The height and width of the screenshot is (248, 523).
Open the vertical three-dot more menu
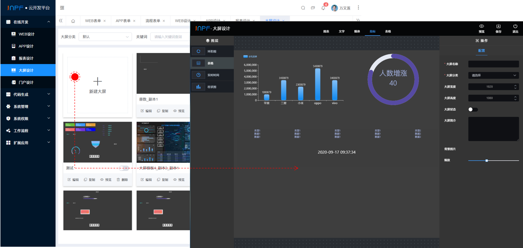pyautogui.click(x=358, y=8)
